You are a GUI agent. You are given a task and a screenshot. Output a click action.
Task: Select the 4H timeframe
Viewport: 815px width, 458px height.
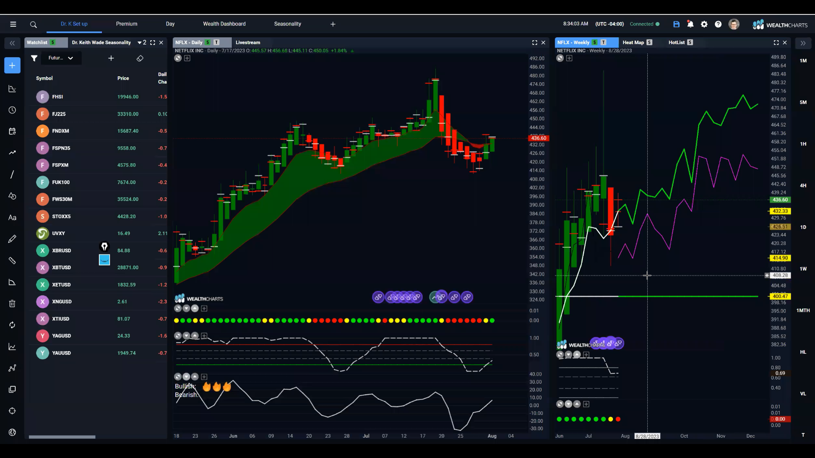point(803,185)
